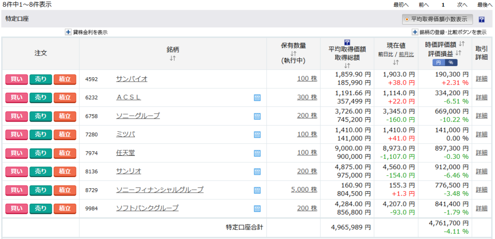Expand 貸株金利を表示 with the plus icon
Image resolution: width=495 pixels, height=239 pixels.
(x=68, y=32)
